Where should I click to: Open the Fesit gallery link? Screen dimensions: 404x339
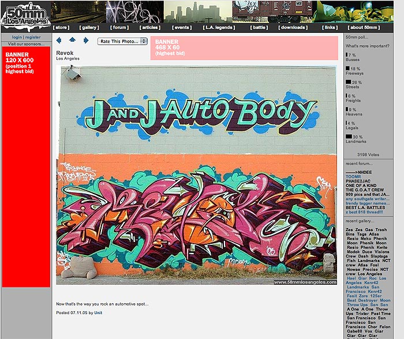point(352,296)
